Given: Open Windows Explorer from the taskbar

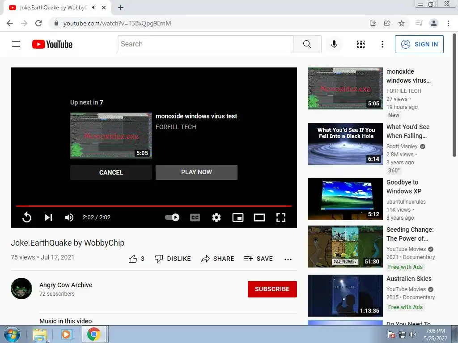Looking at the screenshot, I should pos(40,335).
